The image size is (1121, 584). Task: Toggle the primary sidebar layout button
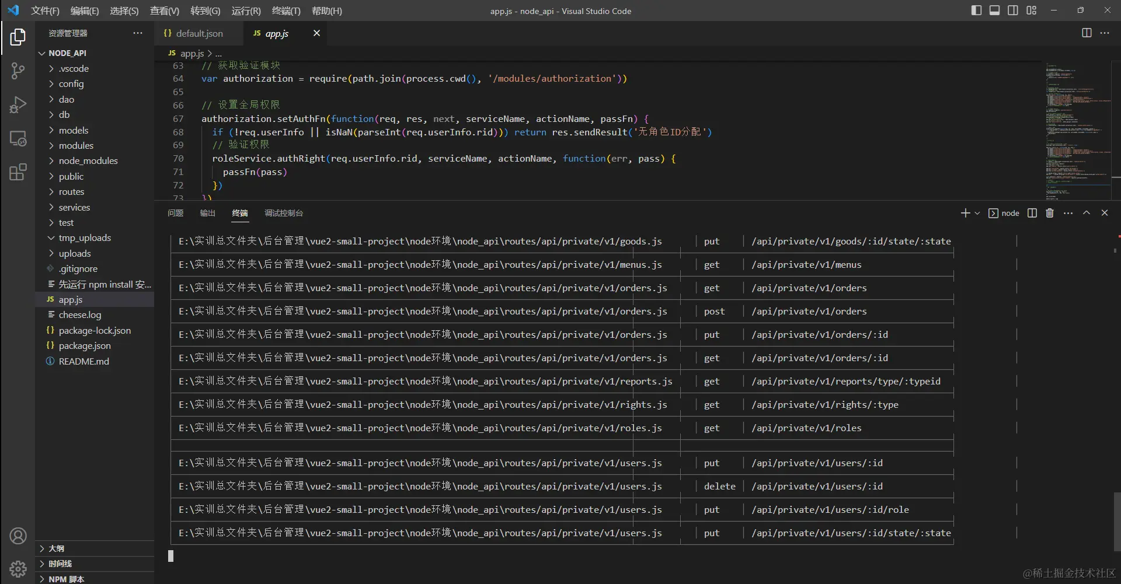(x=976, y=11)
